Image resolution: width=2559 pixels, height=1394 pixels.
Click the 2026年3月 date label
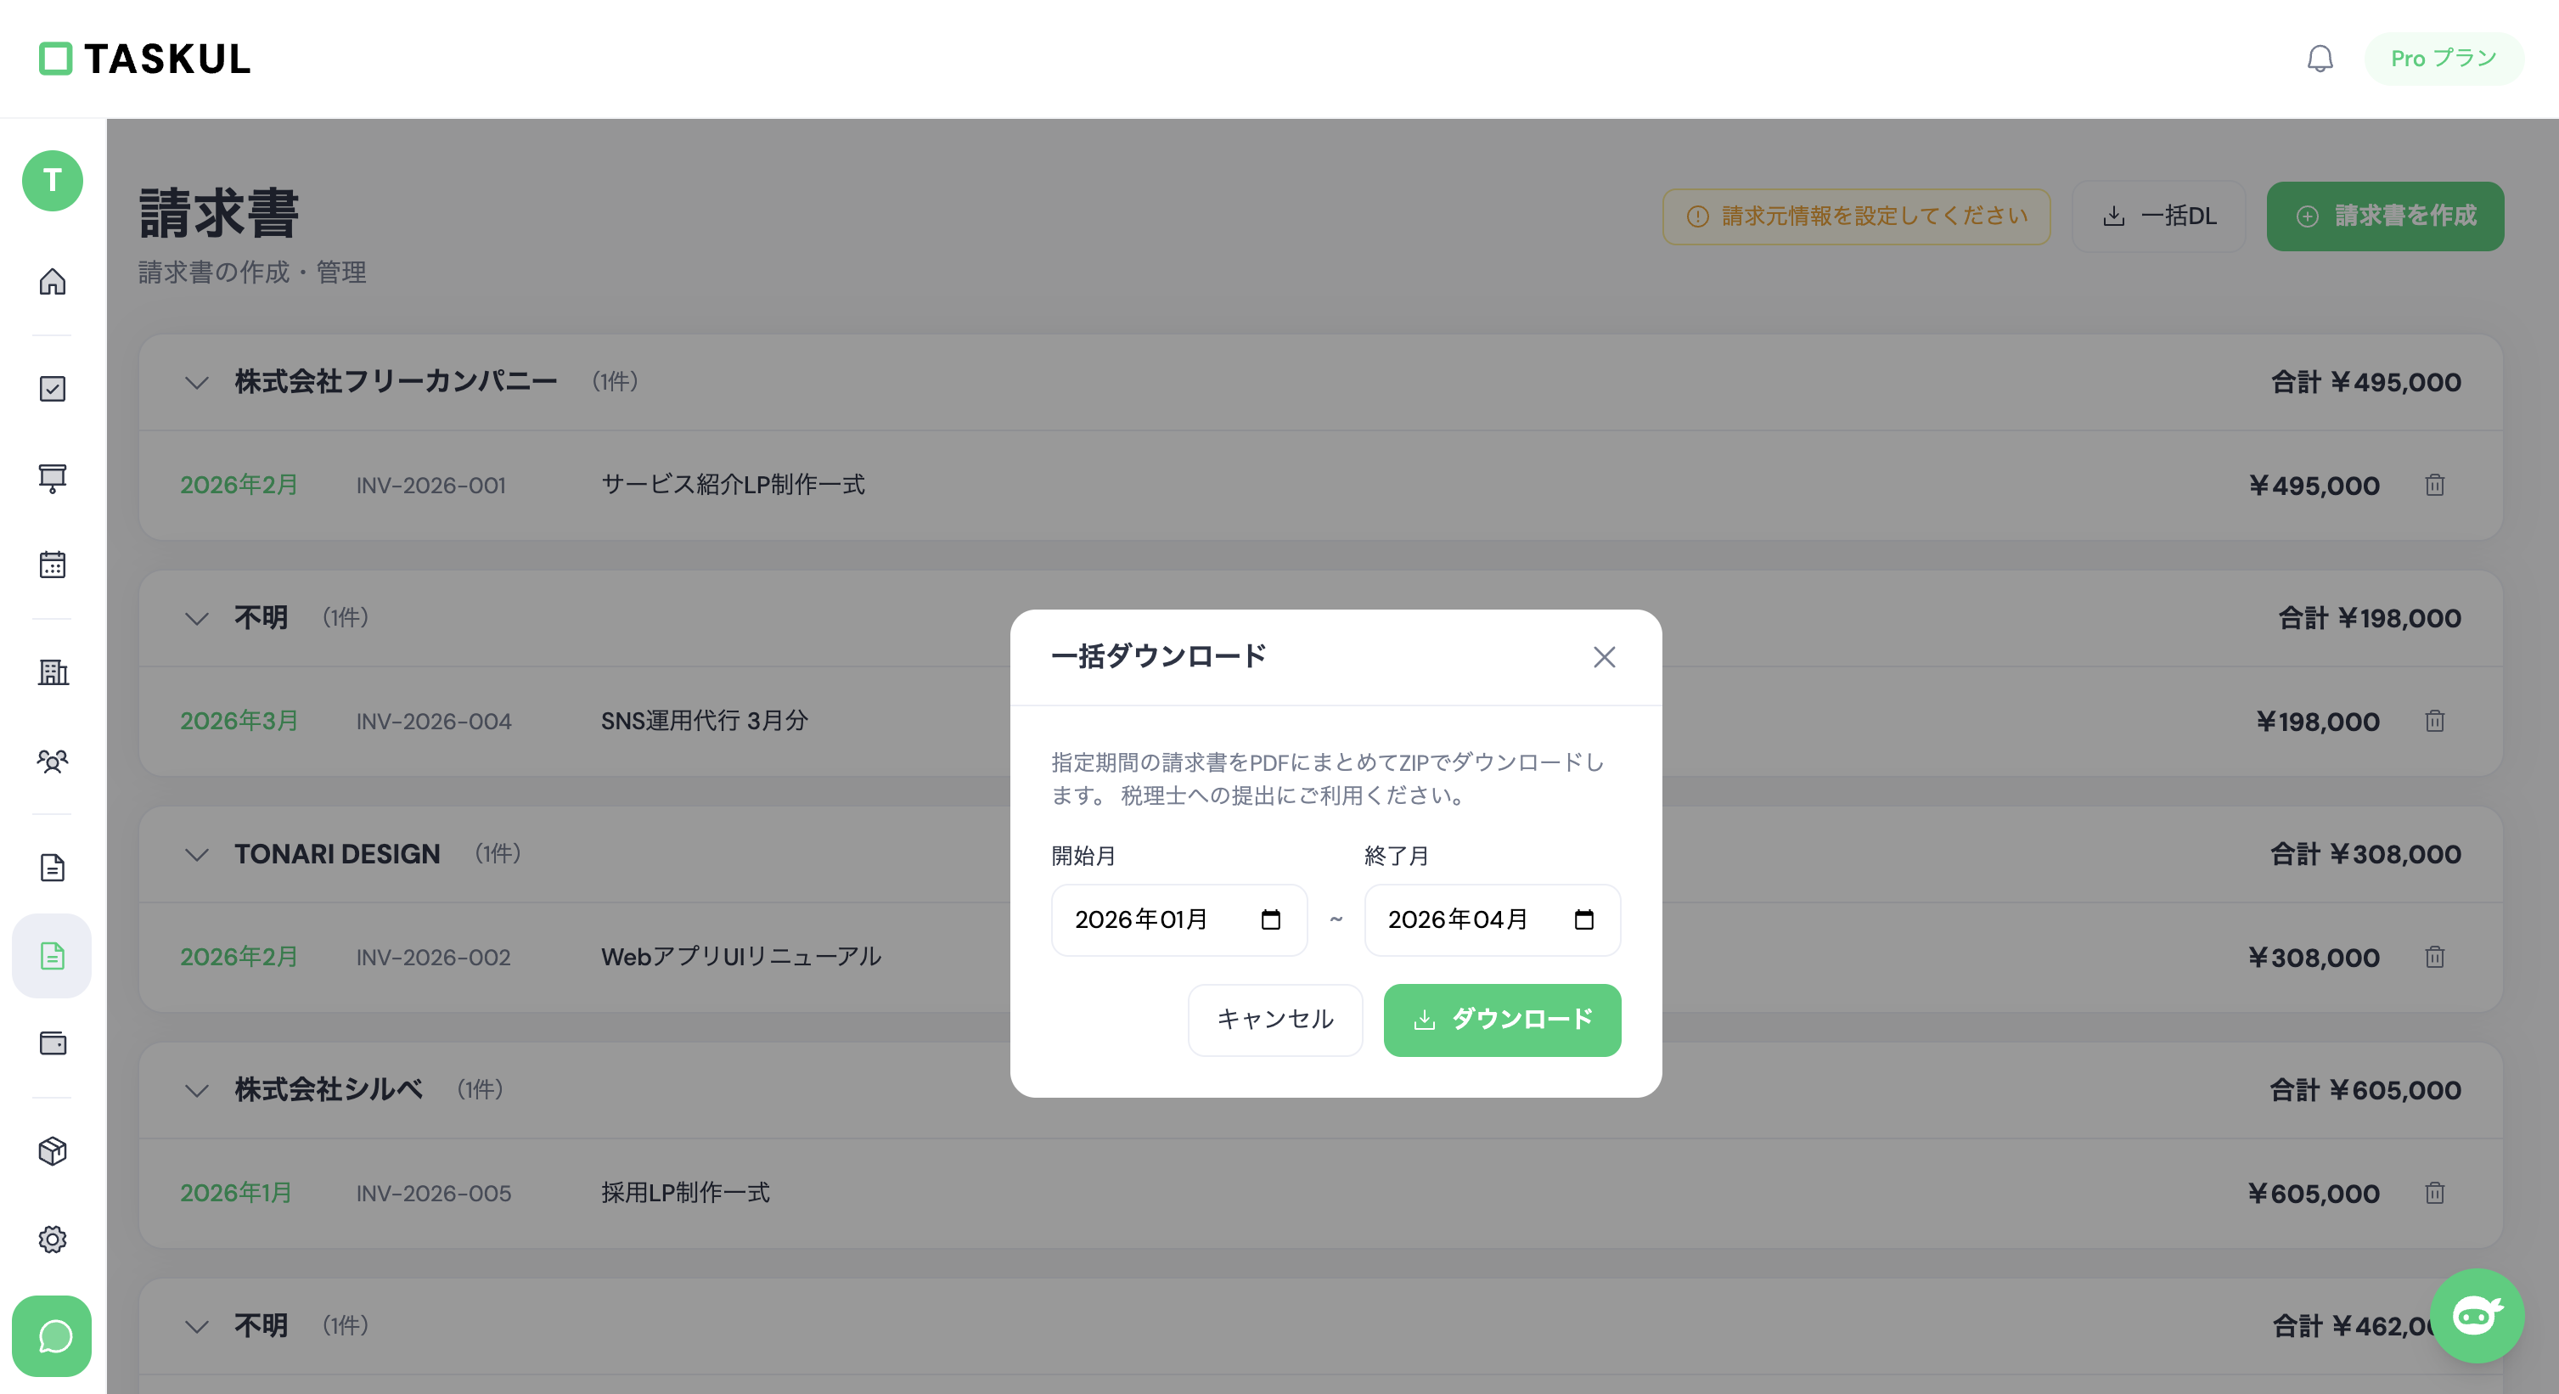point(239,722)
